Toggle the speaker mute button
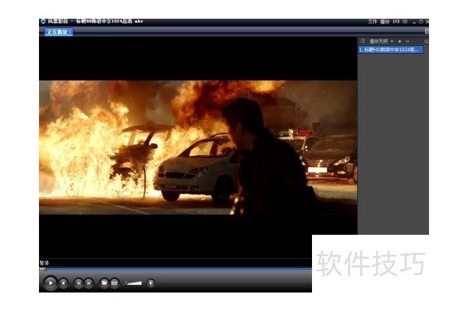This screenshot has height=312, width=468. (151, 282)
